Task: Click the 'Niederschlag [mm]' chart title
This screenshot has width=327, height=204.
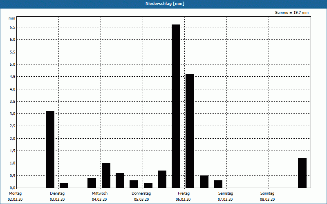Action: click(165, 4)
